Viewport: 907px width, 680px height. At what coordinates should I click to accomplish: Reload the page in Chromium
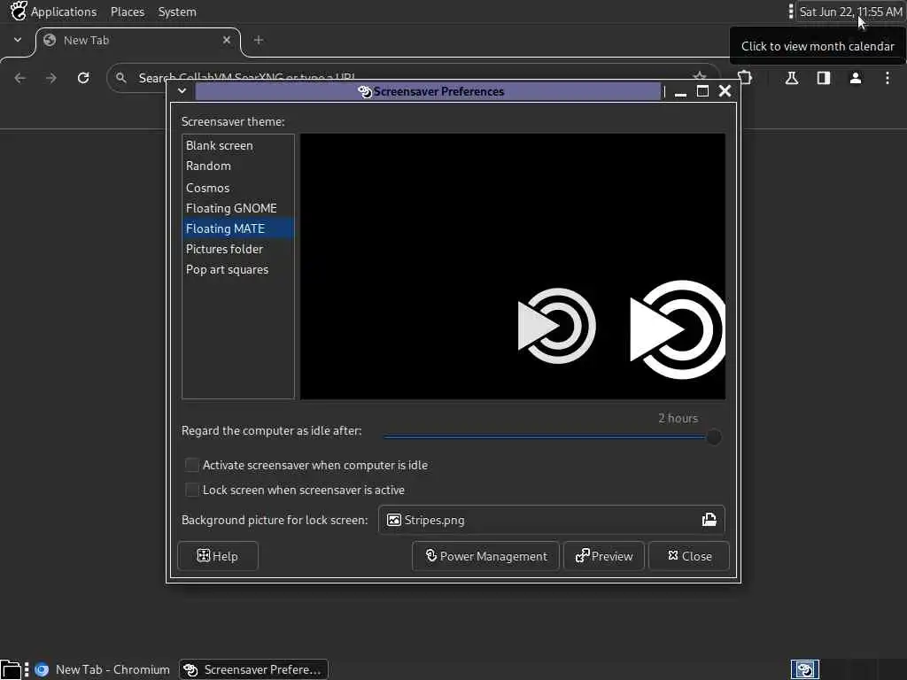(83, 78)
